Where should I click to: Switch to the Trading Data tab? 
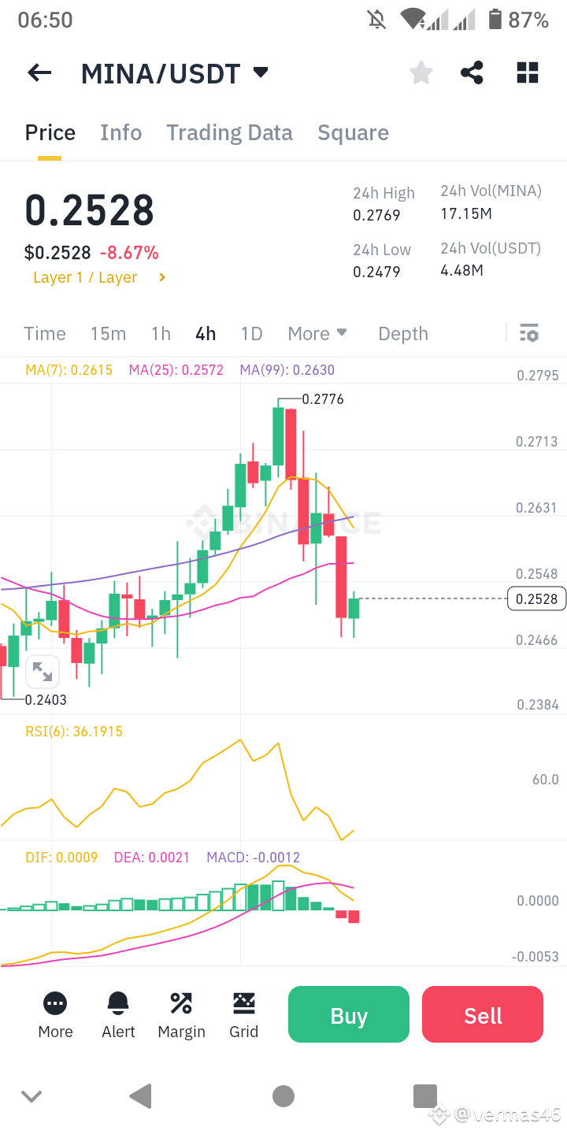pos(229,132)
